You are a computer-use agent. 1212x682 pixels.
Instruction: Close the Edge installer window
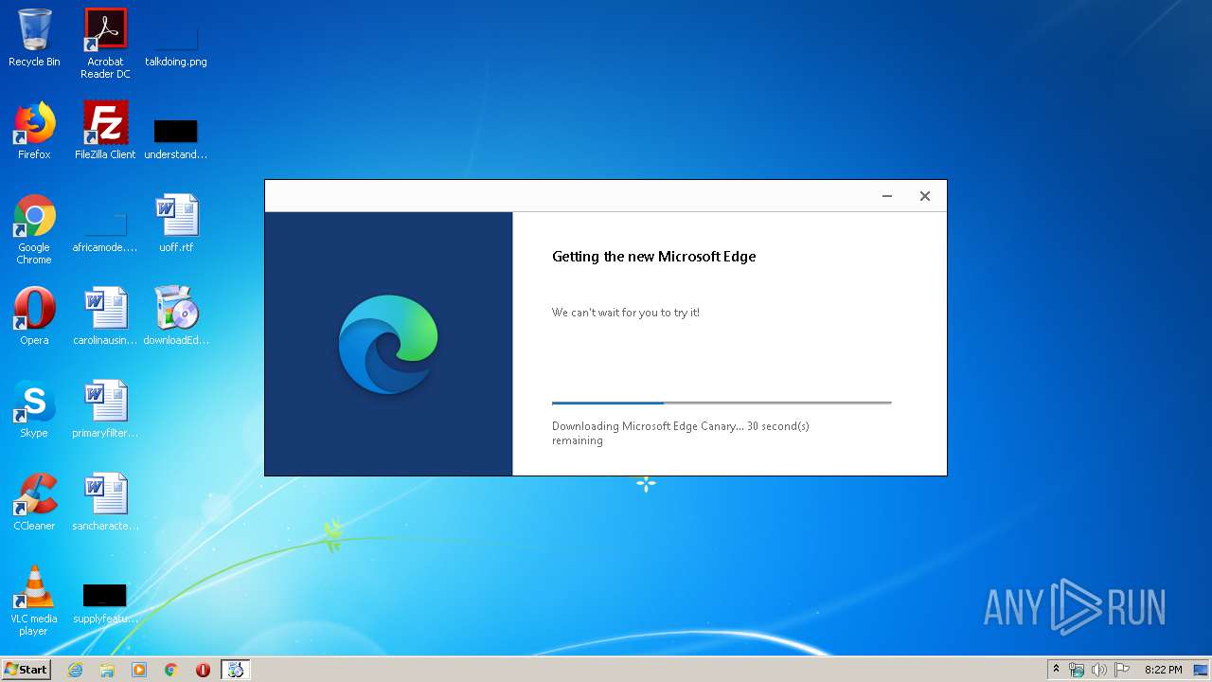(925, 196)
